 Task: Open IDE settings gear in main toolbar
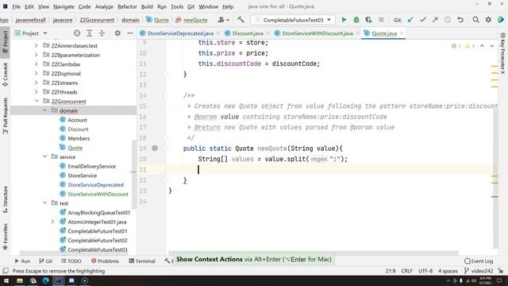coord(488,20)
